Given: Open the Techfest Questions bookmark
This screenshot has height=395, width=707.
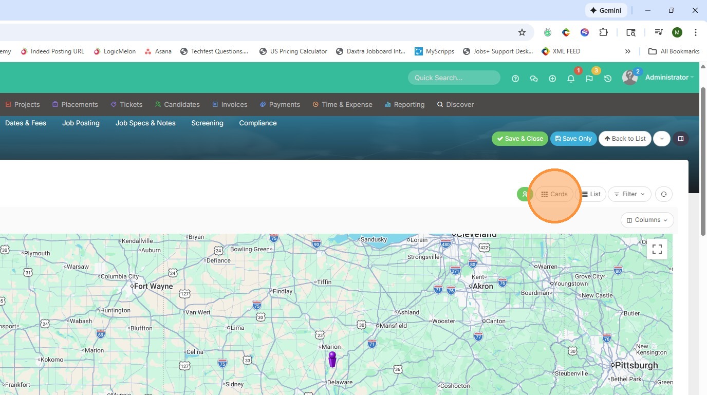Looking at the screenshot, I should 214,51.
